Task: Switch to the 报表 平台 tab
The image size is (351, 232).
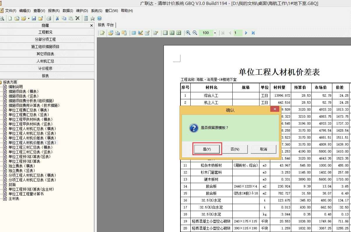Action: click(x=106, y=25)
